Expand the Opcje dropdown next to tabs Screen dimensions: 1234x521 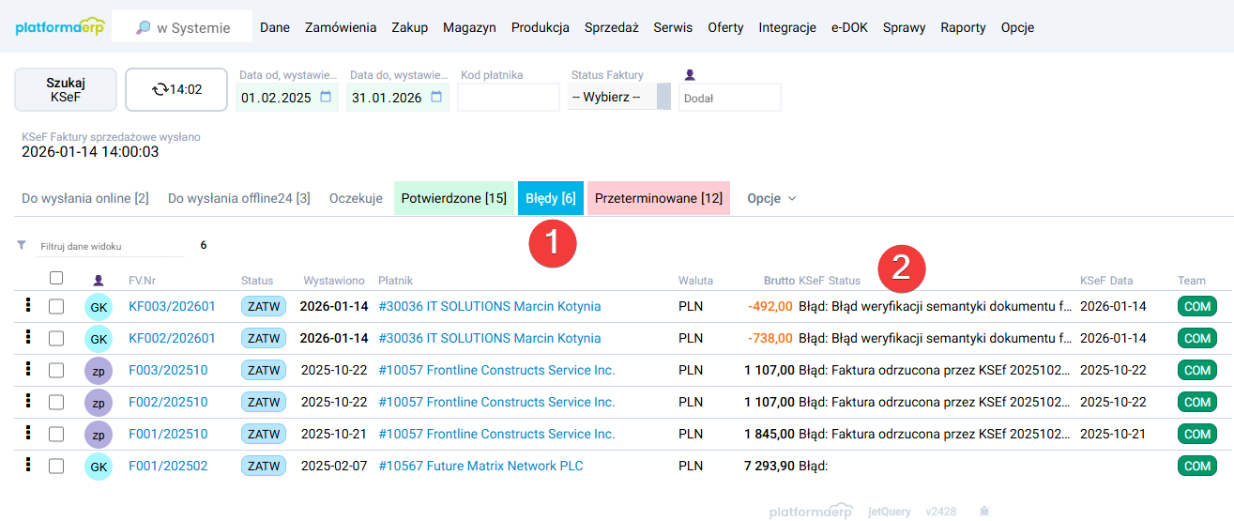tap(771, 198)
